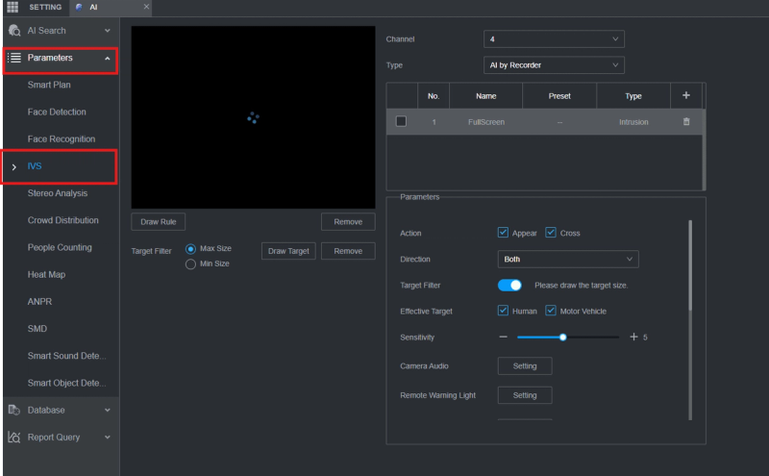Open Face Detection menu item

tap(57, 113)
